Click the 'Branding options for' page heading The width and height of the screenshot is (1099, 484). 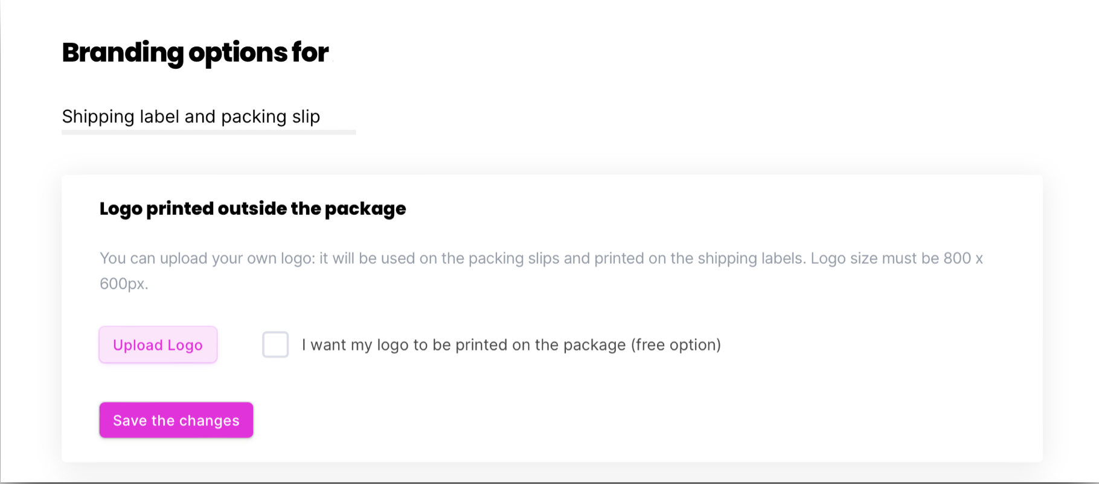(195, 53)
